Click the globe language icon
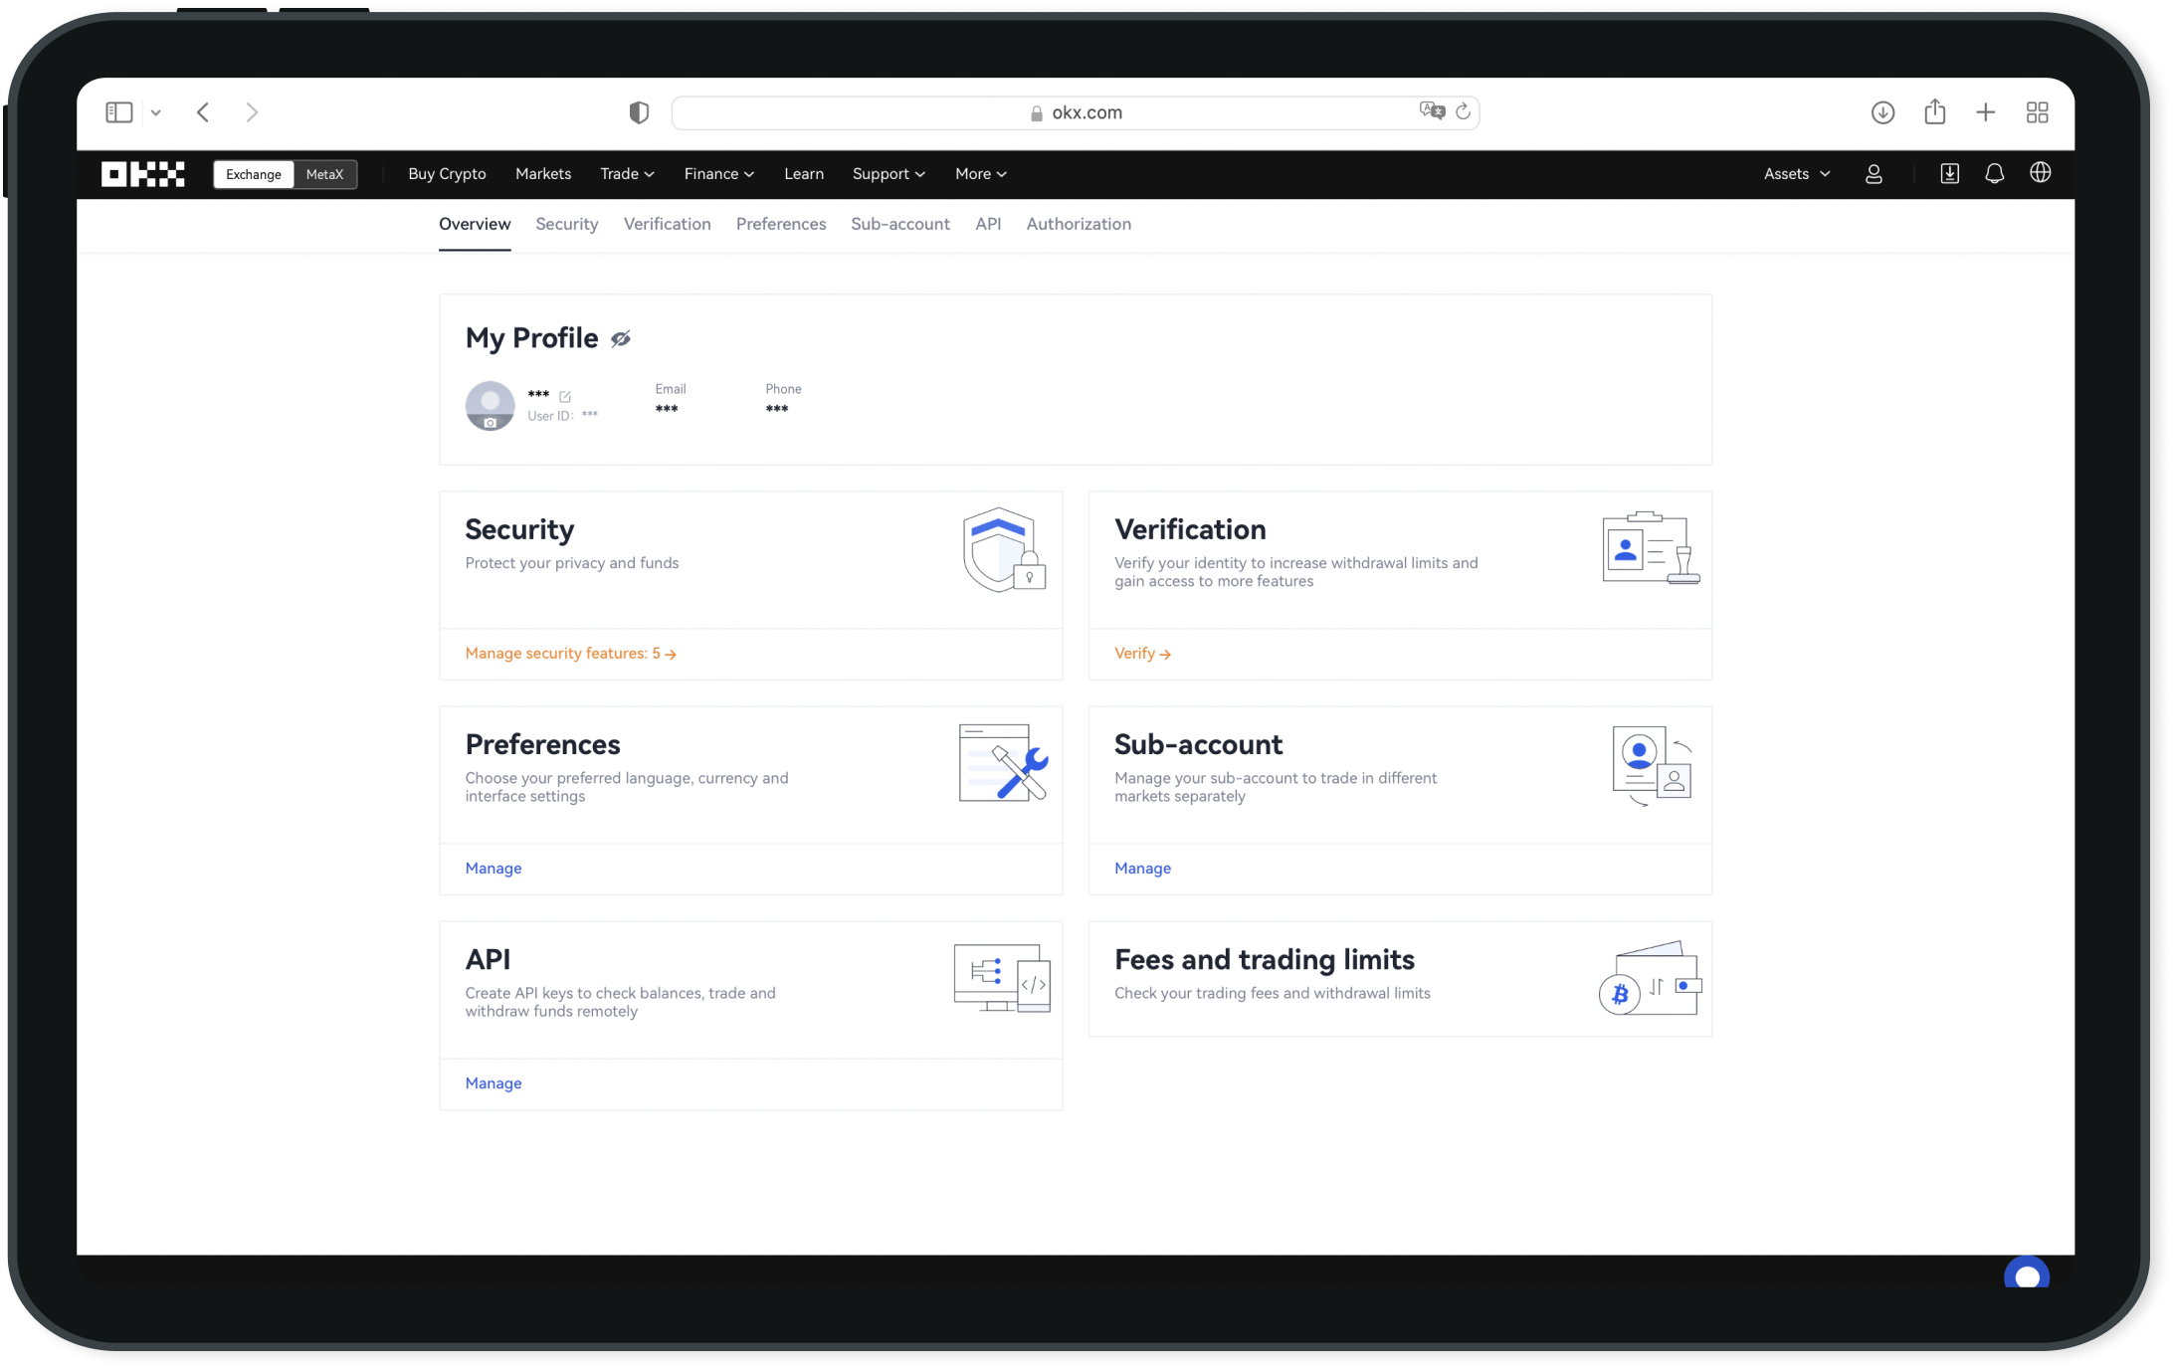Screen dimensions: 2173x1369 click(x=2041, y=173)
